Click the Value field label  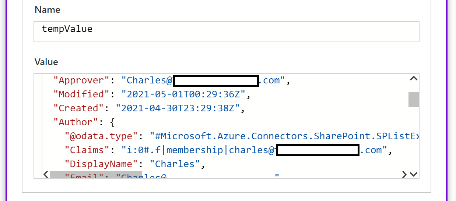tap(46, 62)
